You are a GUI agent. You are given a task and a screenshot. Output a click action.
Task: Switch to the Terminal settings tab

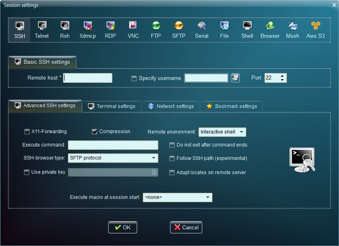[112, 106]
